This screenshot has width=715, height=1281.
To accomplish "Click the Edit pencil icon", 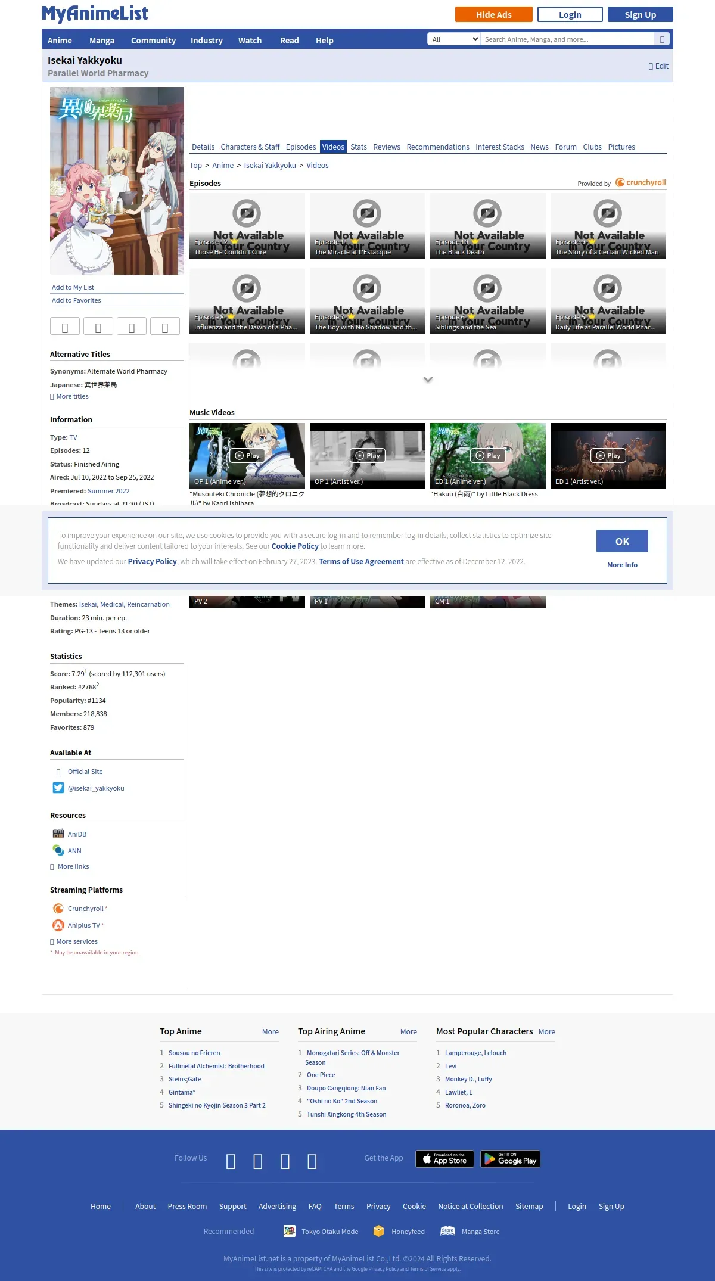I will [x=651, y=66].
